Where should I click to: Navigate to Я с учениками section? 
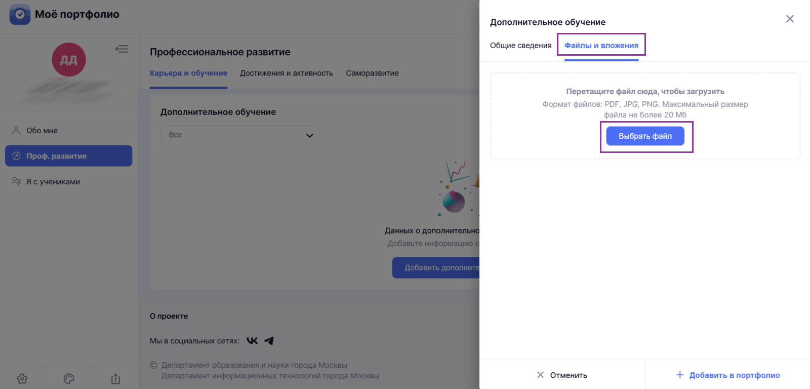pyautogui.click(x=53, y=182)
